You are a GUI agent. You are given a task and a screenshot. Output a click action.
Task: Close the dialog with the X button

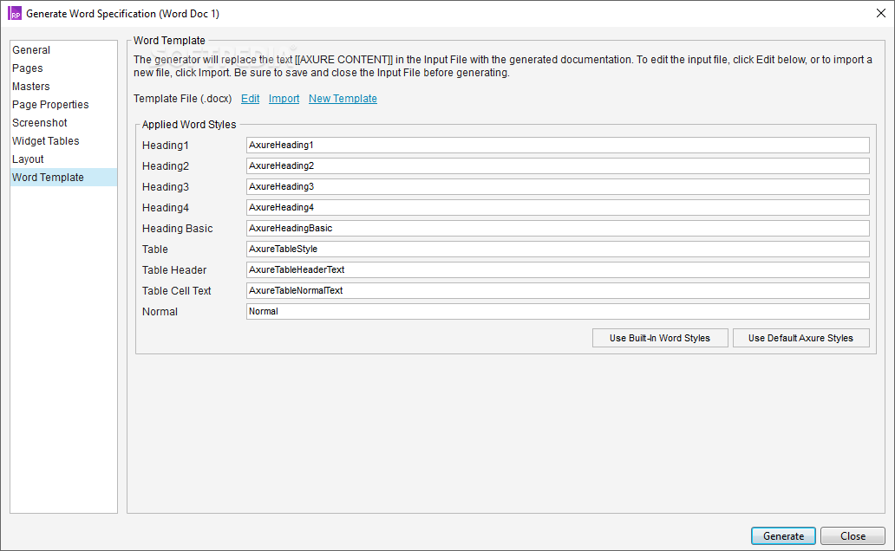881,13
